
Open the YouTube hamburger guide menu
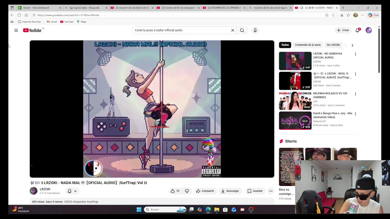point(16,30)
